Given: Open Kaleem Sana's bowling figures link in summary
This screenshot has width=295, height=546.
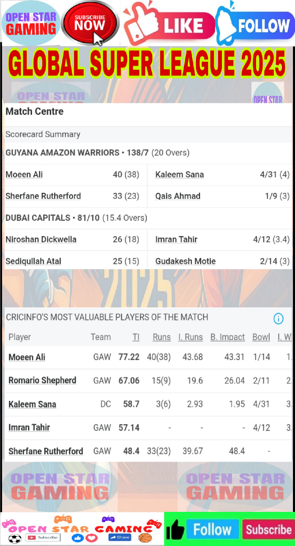Looking at the screenshot, I should (180, 174).
